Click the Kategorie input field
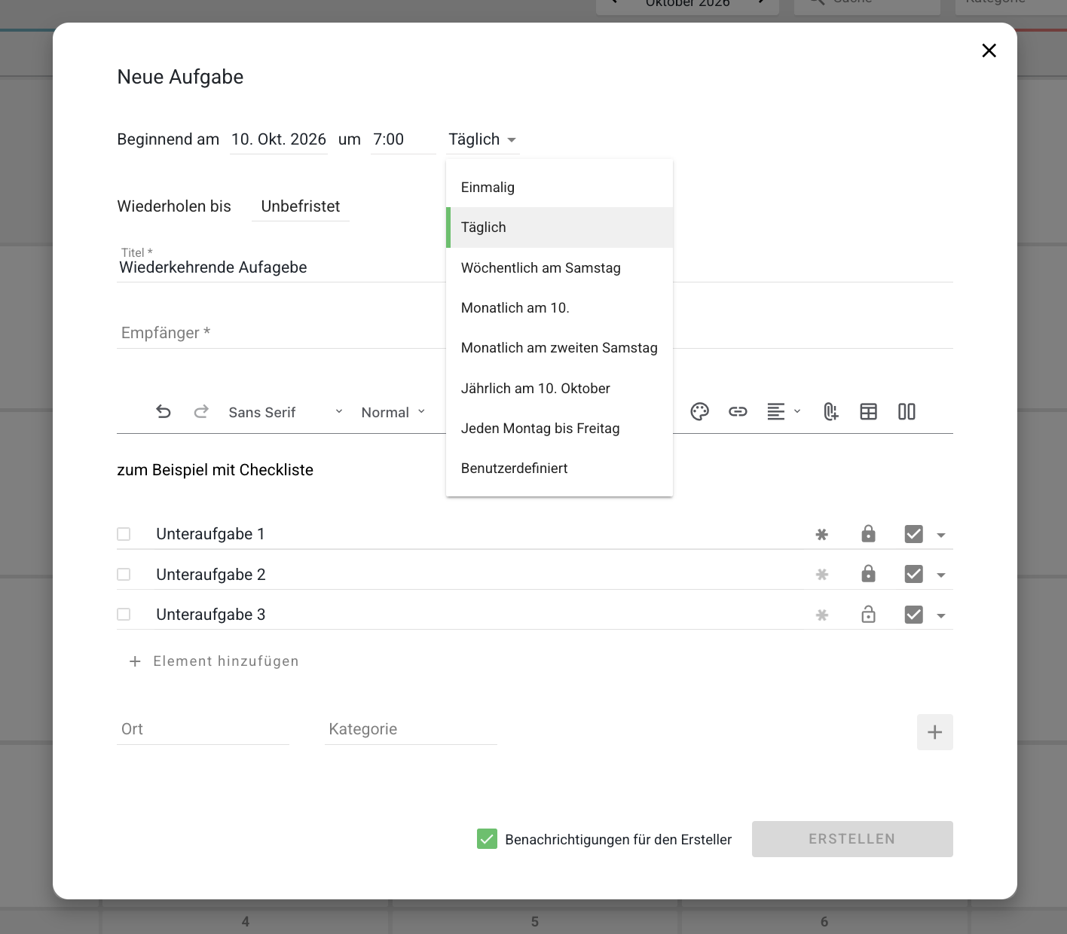The height and width of the screenshot is (934, 1067). pos(411,729)
